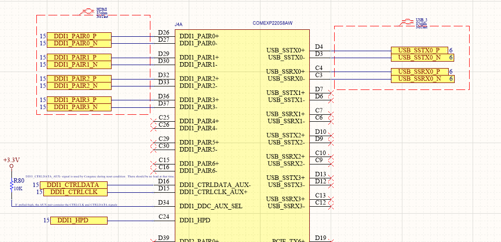Select the HDMI differential pair directive icon

click(87, 12)
